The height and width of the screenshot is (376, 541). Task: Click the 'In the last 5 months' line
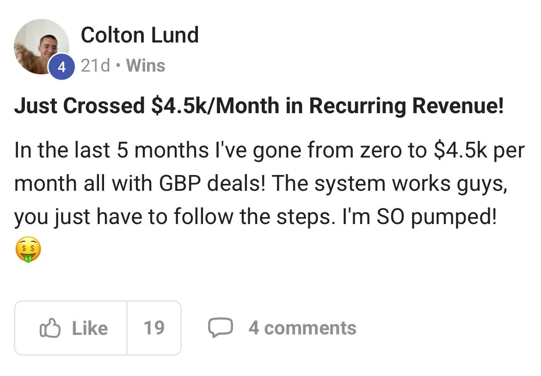[x=111, y=151]
